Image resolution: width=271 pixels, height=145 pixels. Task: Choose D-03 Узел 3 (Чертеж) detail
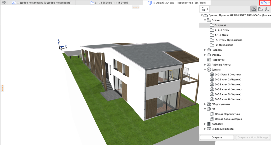pyautogui.click(x=228, y=84)
